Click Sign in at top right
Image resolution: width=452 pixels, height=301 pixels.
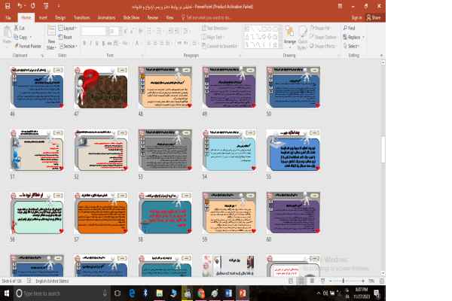356,16
